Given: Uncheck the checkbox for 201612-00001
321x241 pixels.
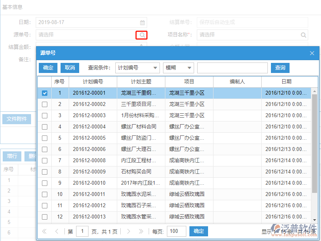Looking at the screenshot, I should (x=45, y=93).
